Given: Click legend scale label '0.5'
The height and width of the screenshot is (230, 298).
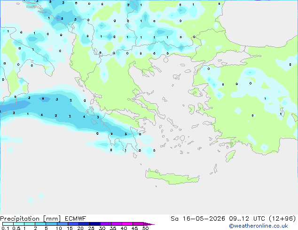Looking at the screenshot, I should (x=16, y=228).
